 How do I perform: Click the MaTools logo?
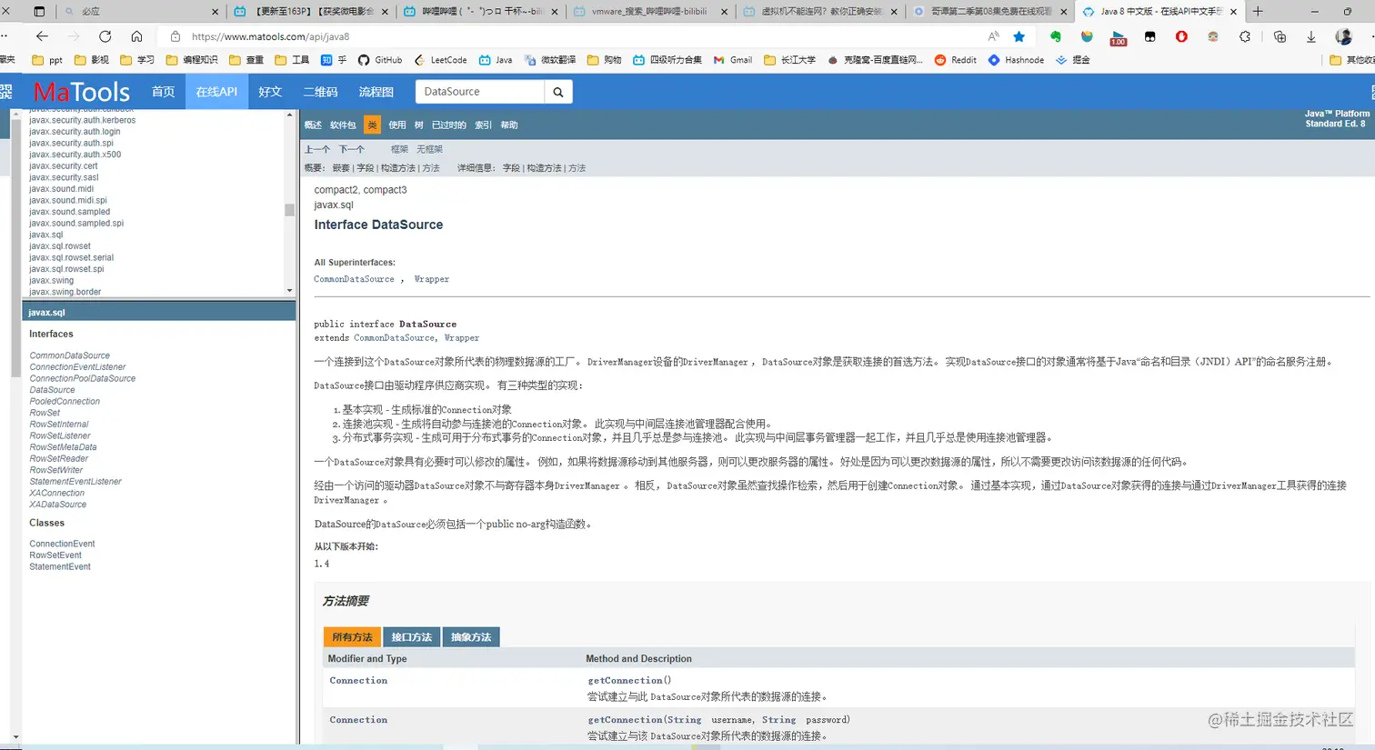81,91
